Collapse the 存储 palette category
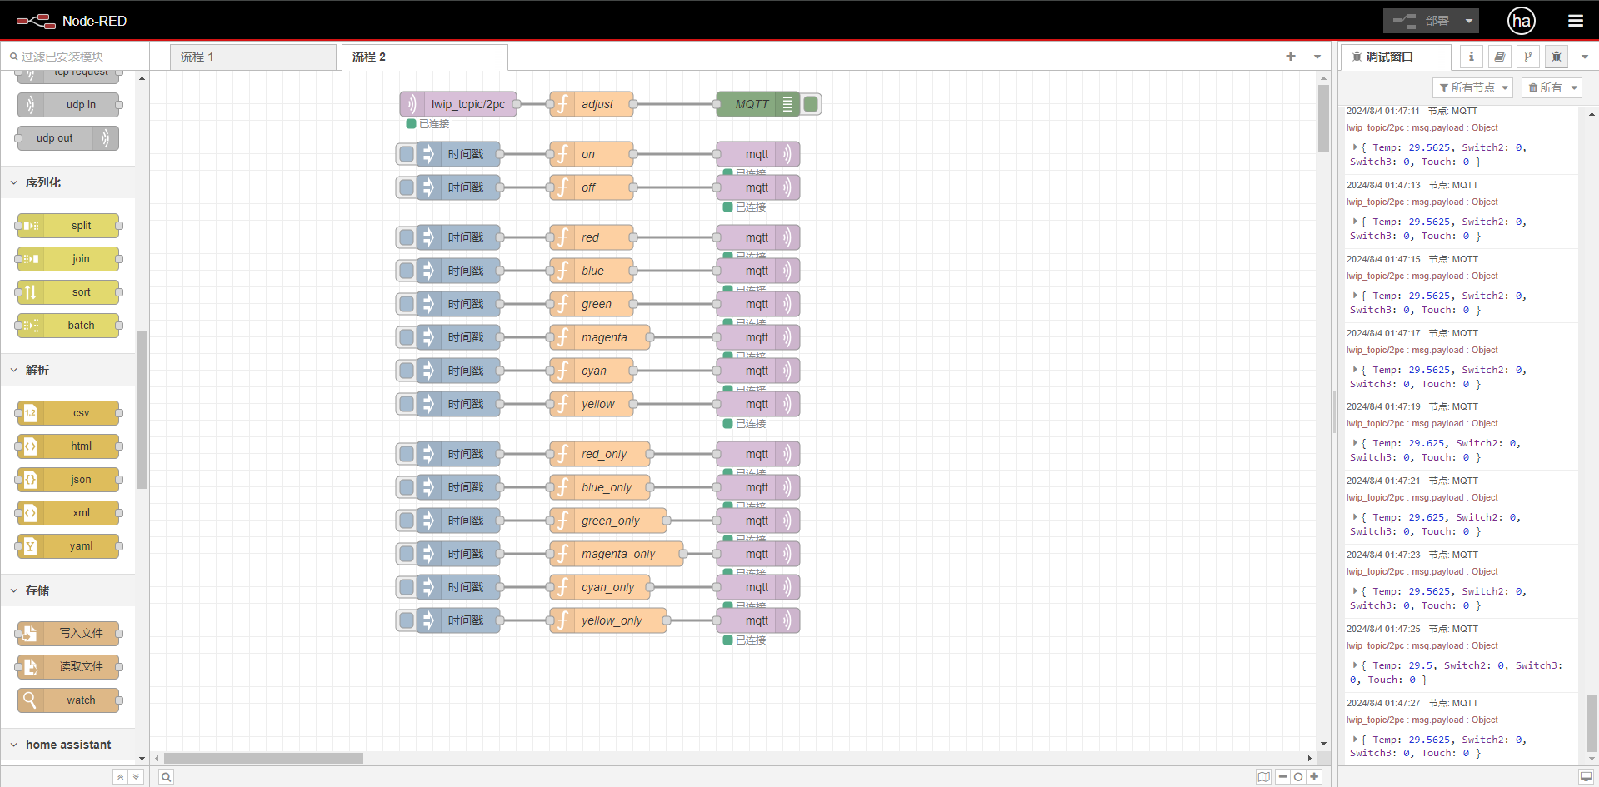The height and width of the screenshot is (787, 1599). point(67,590)
